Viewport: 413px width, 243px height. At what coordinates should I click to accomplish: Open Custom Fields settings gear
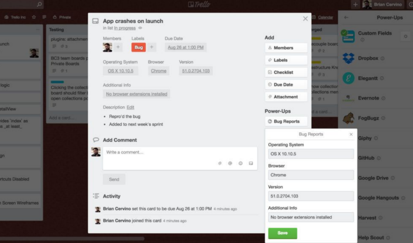[x=405, y=36]
